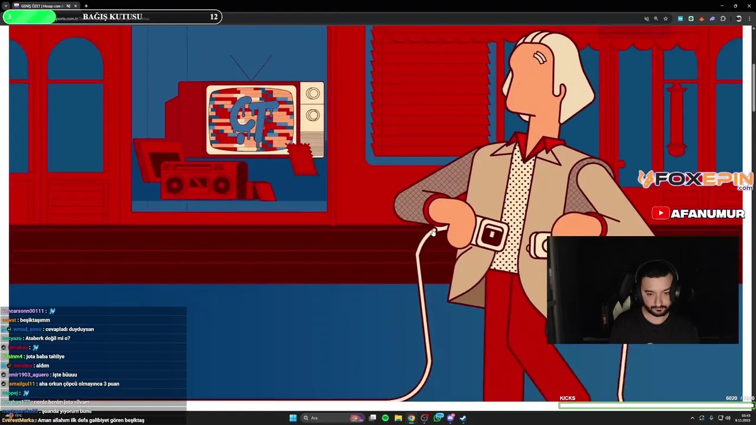Mute the tab with the speaker icon
This screenshot has width=756, height=425.
68,6
